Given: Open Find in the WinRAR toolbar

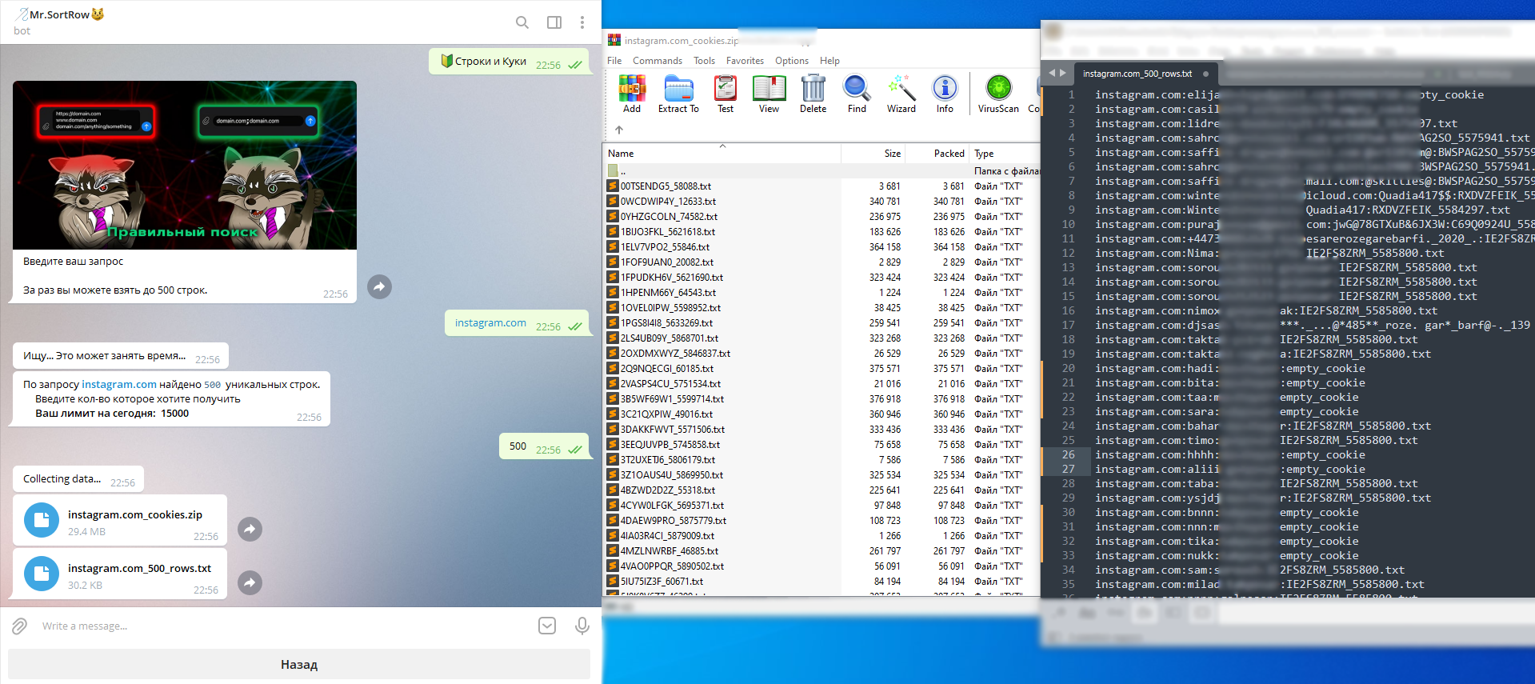Looking at the screenshot, I should click(857, 94).
